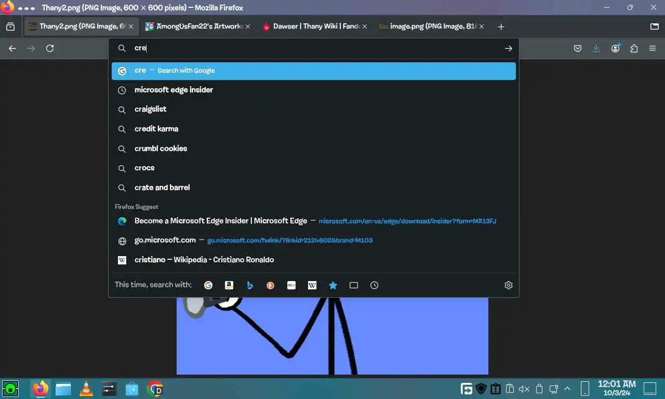Open the clipboard tray icon
This screenshot has width=665, height=399.
coord(510,389)
